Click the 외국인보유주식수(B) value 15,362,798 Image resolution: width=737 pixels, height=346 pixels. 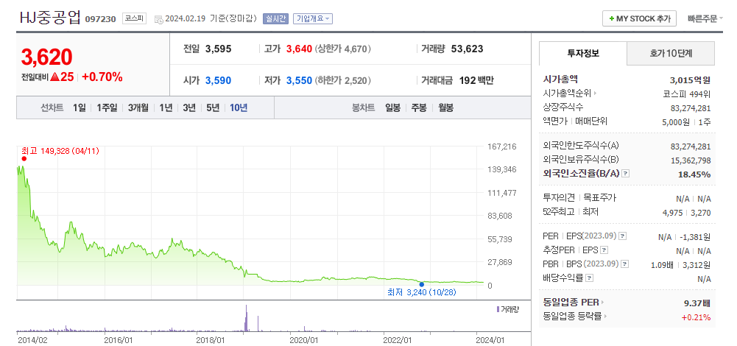(691, 160)
